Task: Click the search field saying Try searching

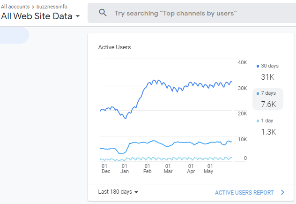Action: click(x=192, y=13)
